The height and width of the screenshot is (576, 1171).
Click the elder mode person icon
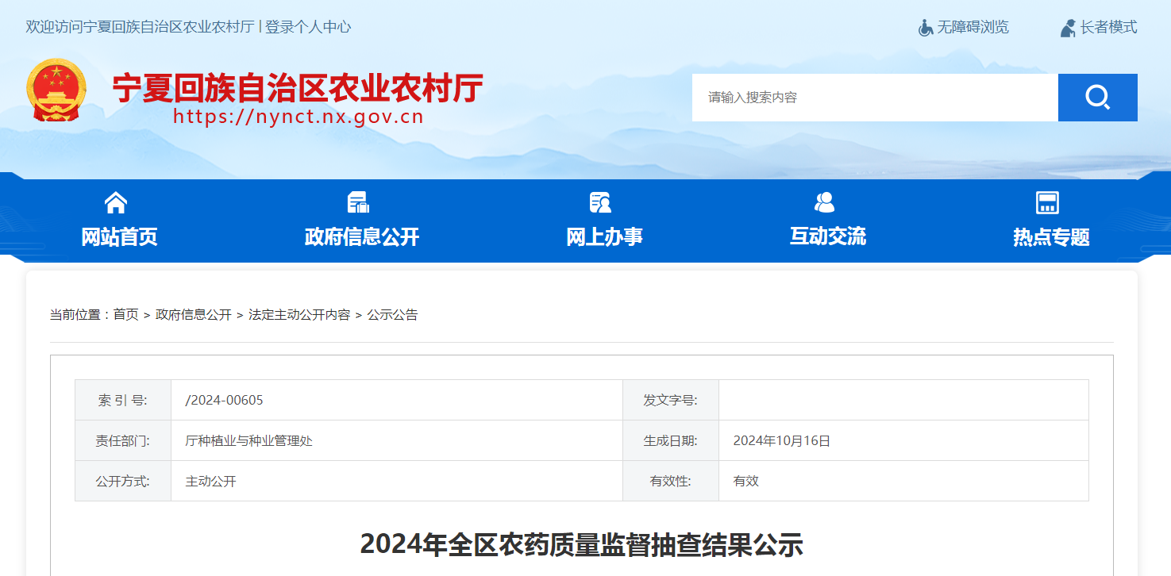click(x=1068, y=28)
